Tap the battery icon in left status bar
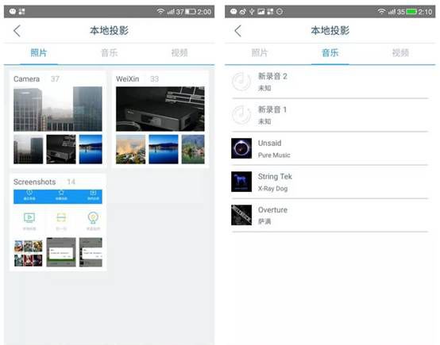This screenshot has width=440, height=345. [x=191, y=12]
